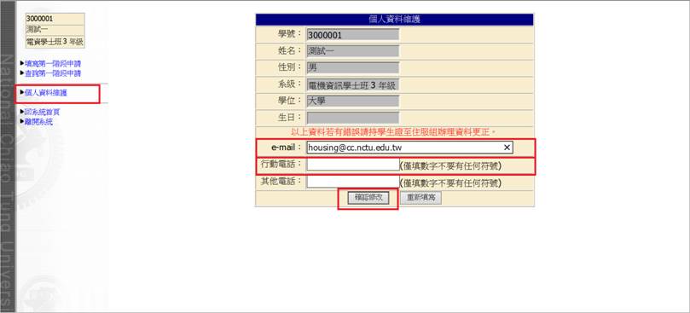
Task: Click the 學號 field showing 3000001
Action: pos(353,35)
